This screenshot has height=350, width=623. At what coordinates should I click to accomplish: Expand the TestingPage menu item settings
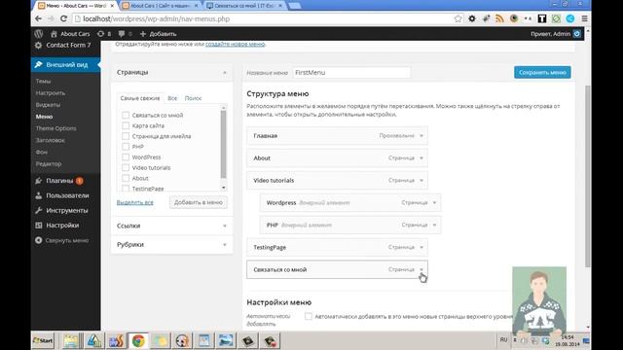421,247
